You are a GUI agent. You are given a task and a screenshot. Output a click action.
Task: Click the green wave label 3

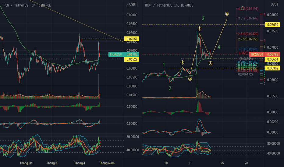coord(203,19)
